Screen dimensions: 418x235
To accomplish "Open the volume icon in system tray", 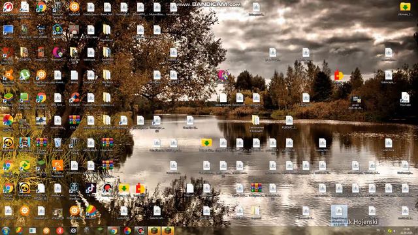I will [394, 230].
